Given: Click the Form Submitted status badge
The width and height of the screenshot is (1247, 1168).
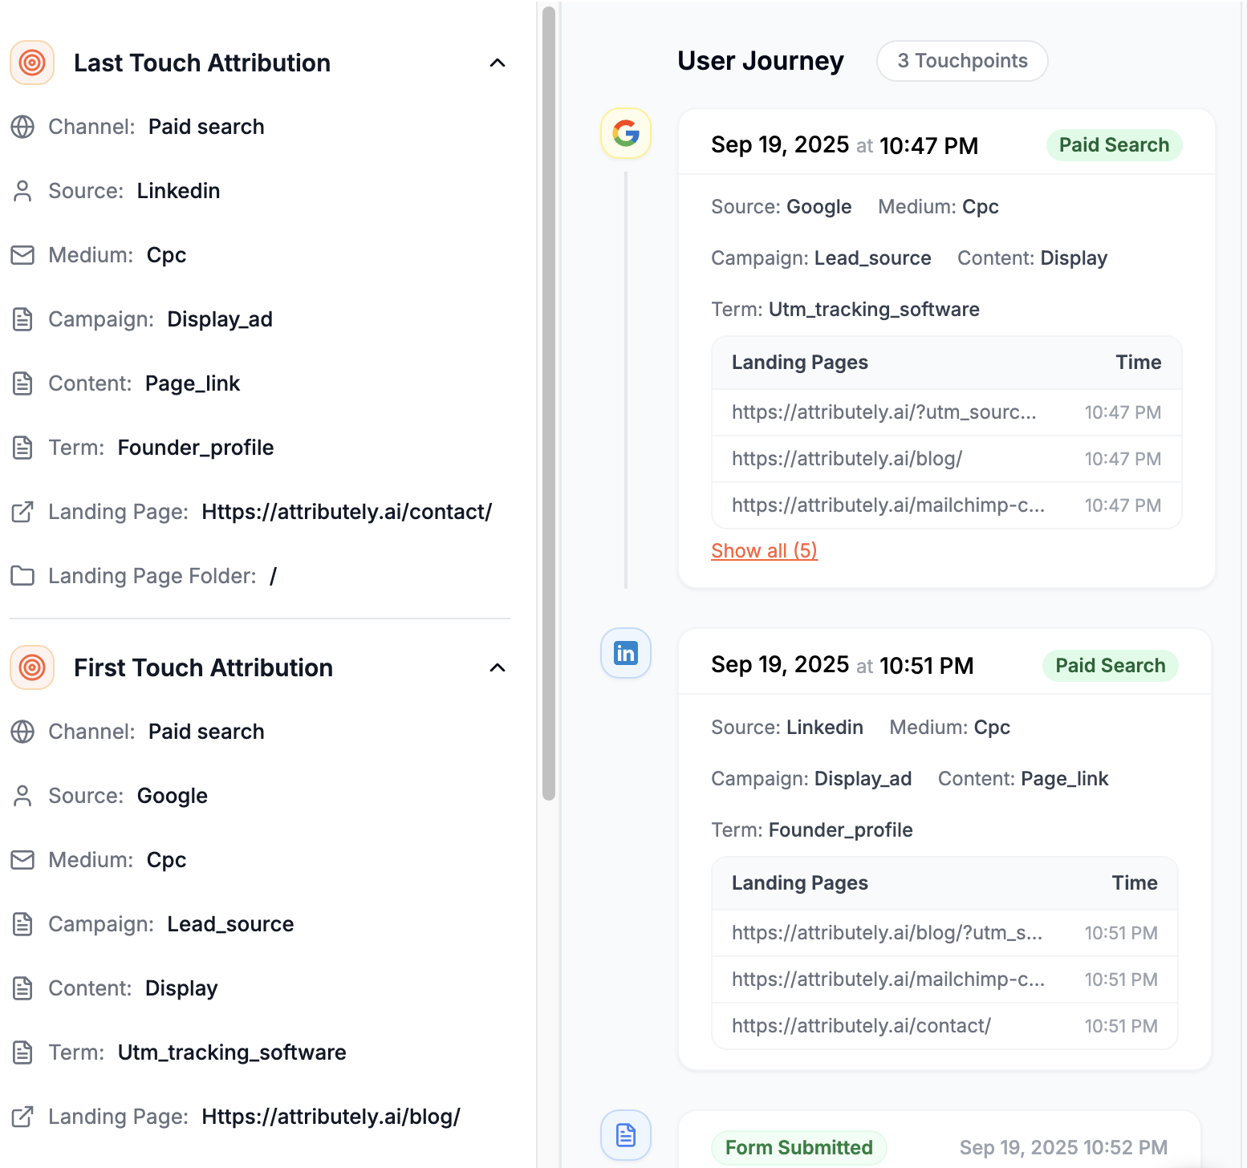Looking at the screenshot, I should [798, 1148].
